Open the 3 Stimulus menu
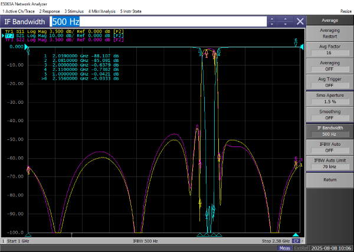Viewport: 354px width, 252px height. pyautogui.click(x=74, y=11)
